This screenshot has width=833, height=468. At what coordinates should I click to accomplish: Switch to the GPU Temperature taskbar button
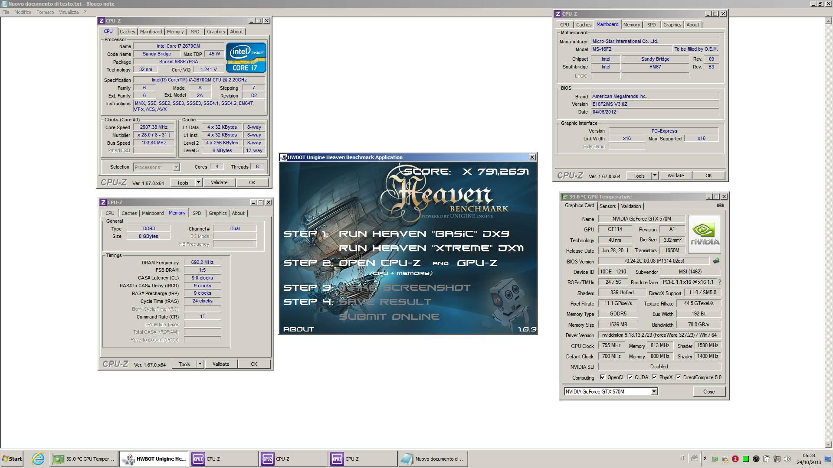83,458
